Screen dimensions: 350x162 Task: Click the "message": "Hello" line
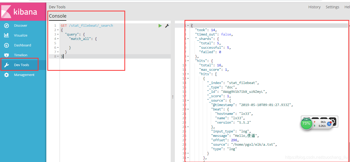click(235, 136)
